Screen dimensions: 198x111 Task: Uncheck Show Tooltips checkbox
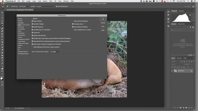(x=32, y=21)
